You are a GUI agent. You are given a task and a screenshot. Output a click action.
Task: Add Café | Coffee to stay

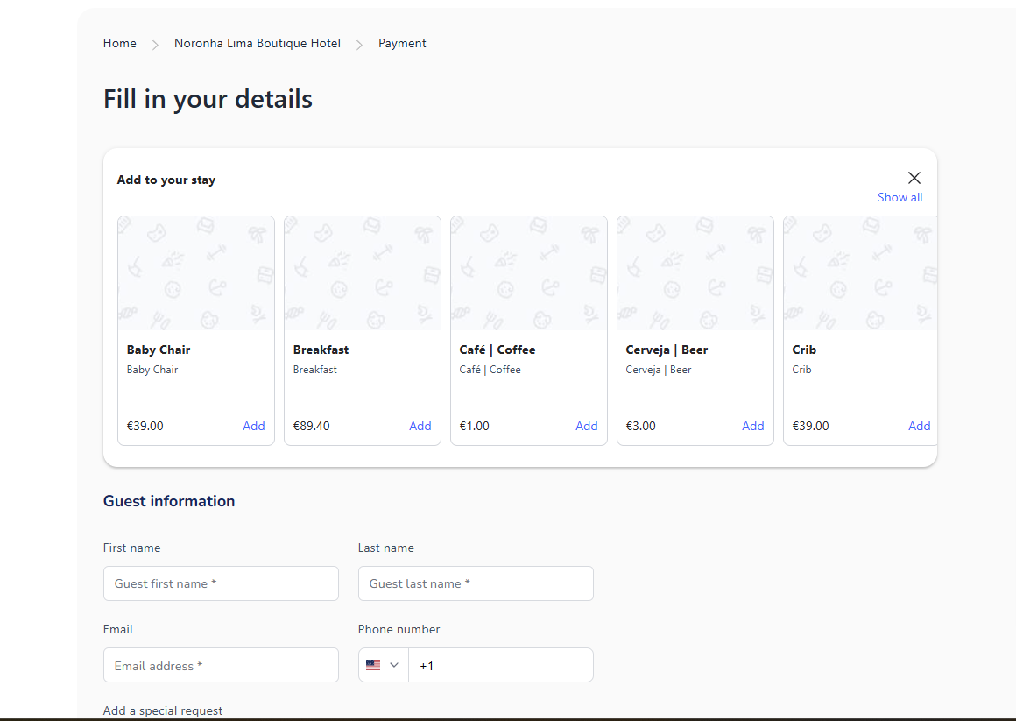click(587, 426)
